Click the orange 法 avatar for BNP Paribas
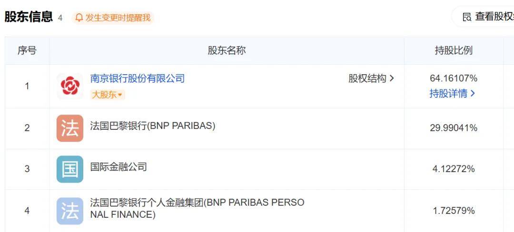 (70, 128)
